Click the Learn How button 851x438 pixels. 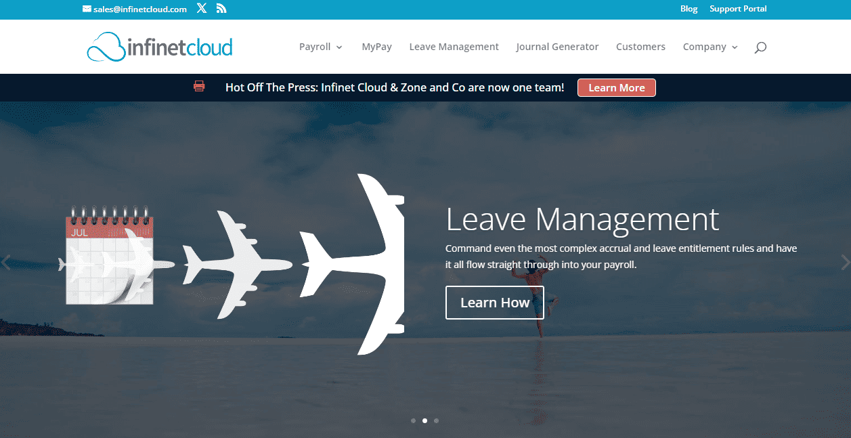click(495, 303)
